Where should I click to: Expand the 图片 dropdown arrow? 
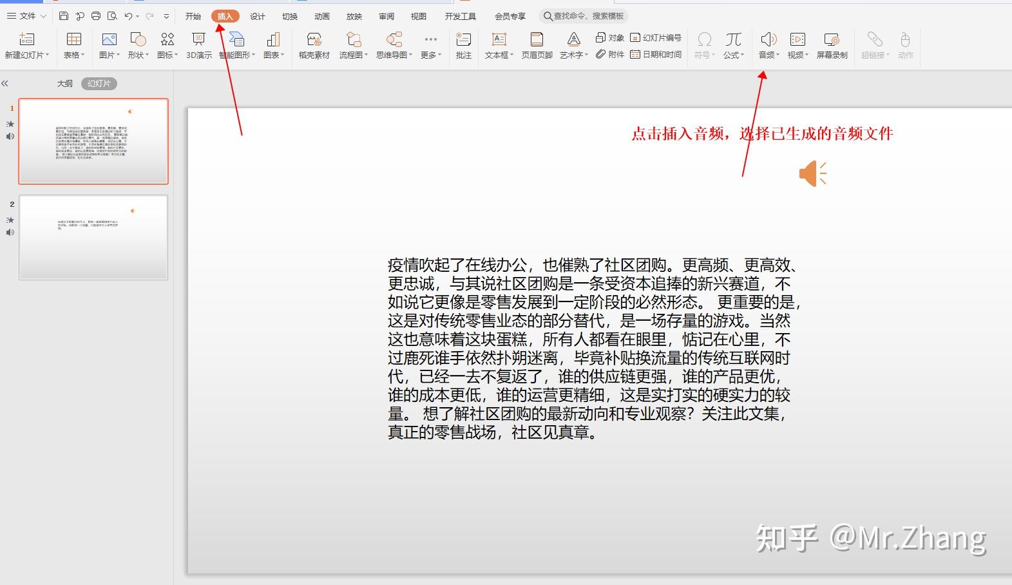coord(118,55)
